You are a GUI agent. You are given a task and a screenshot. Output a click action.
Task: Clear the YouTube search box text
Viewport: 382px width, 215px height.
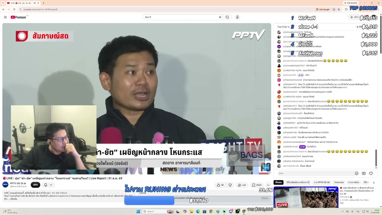pyautogui.click(x=220, y=17)
